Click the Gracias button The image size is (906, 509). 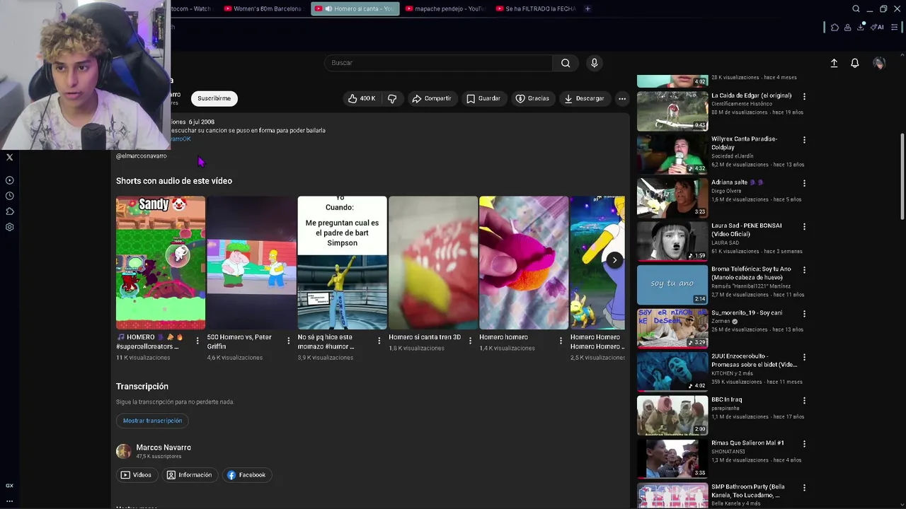point(532,98)
